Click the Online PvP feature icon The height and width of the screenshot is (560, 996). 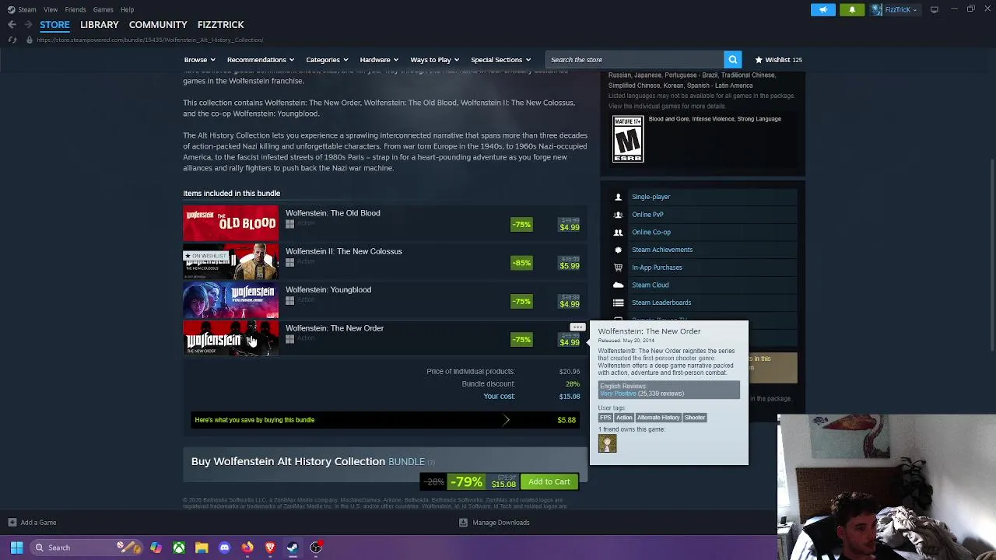coord(618,215)
